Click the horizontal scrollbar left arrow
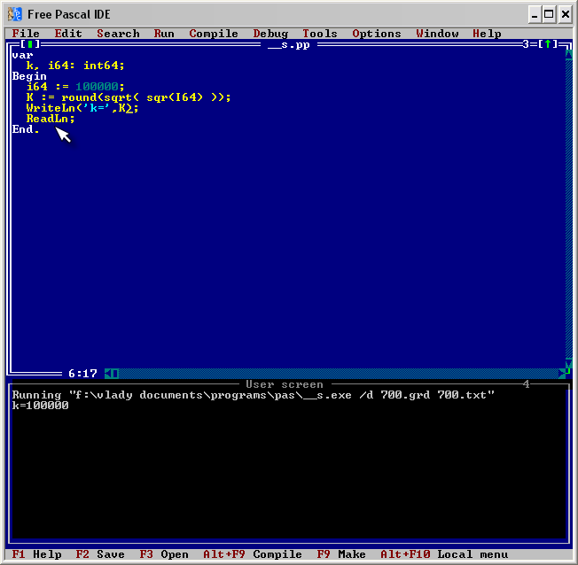The height and width of the screenshot is (565, 578). (x=108, y=374)
